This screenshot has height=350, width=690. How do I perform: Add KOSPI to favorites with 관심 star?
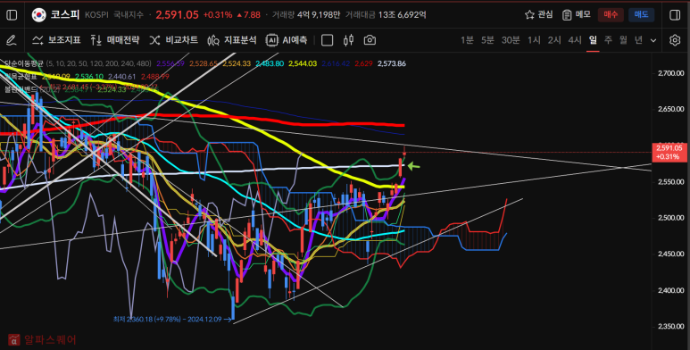coord(538,14)
